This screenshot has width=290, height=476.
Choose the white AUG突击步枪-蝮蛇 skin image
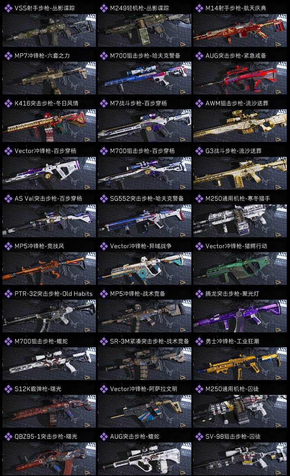(x=145, y=459)
